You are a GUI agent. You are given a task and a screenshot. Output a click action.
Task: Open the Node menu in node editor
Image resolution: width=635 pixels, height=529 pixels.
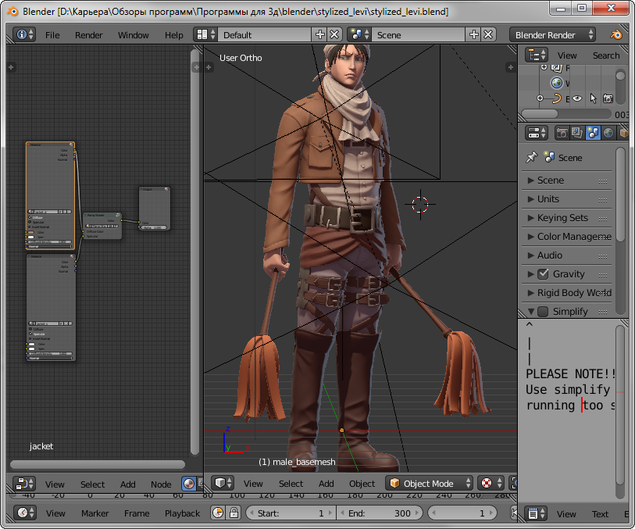pyautogui.click(x=161, y=484)
